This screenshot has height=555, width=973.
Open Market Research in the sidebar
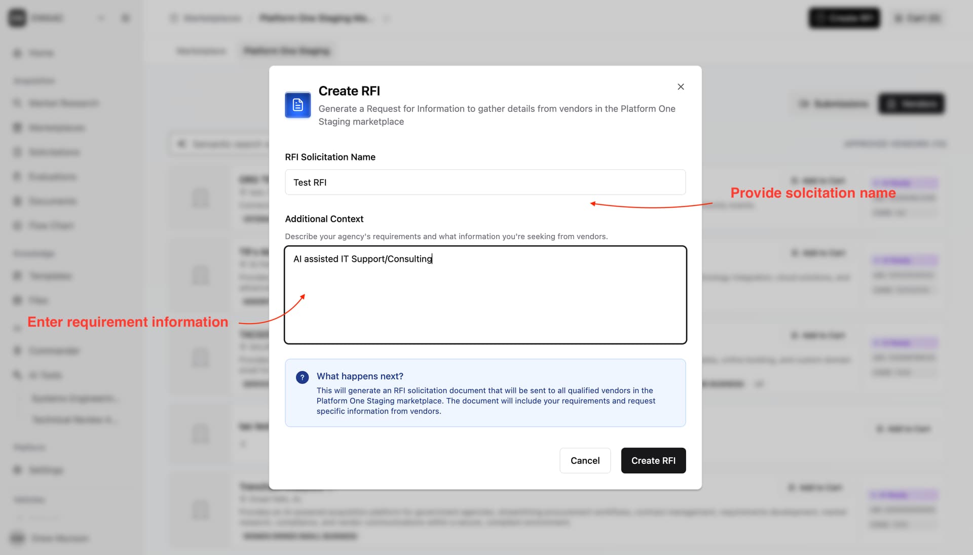[x=56, y=103]
